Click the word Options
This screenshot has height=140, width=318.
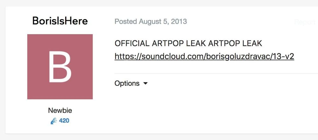click(127, 83)
